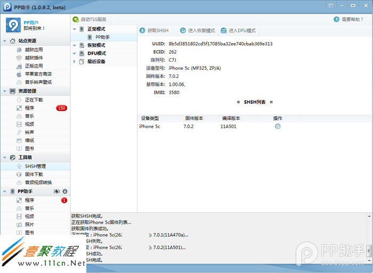Open 正在下载 downloads list
This screenshot has height=273, width=373.
[35, 100]
